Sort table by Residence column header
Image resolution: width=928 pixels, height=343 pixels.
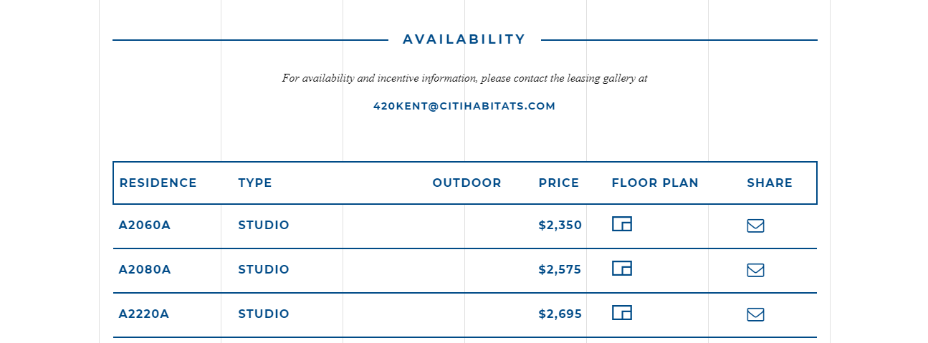158,183
